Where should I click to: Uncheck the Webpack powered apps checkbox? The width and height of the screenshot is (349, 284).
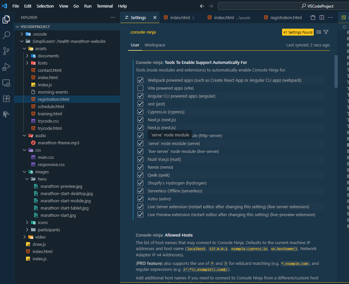[x=140, y=80]
